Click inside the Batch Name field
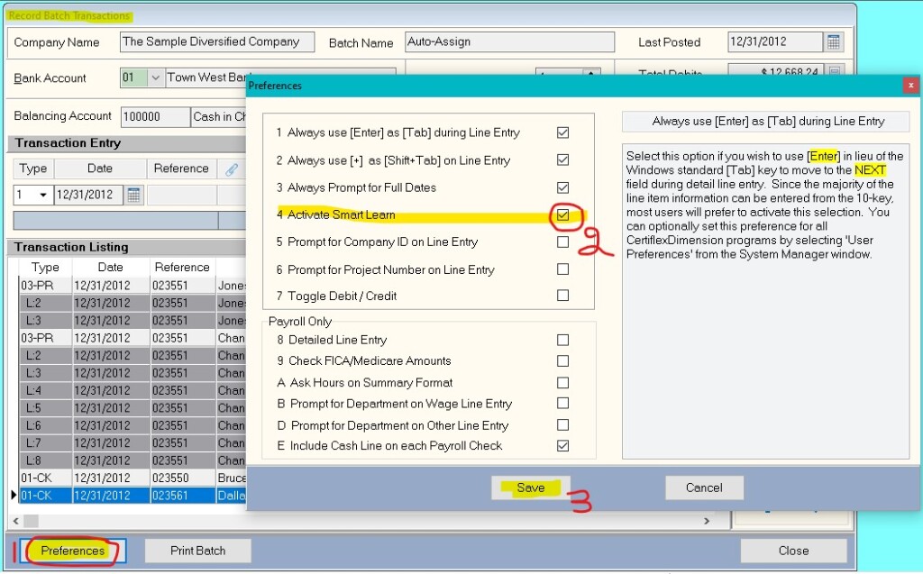The height and width of the screenshot is (574, 923). point(509,41)
